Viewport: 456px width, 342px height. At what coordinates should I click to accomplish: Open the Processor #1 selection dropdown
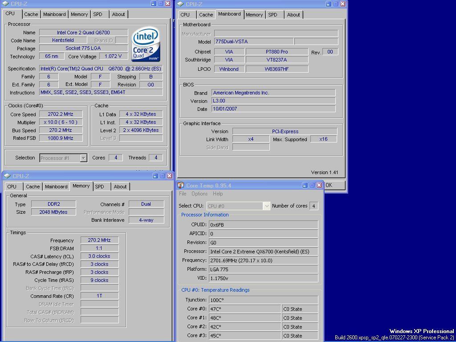83,158
